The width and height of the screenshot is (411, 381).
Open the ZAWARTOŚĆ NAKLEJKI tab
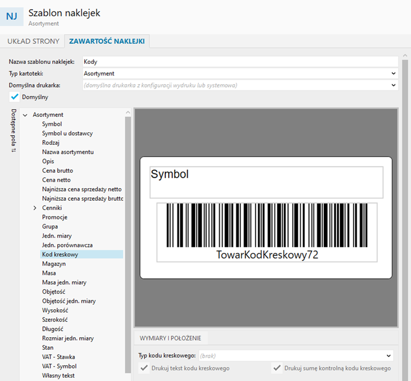click(x=107, y=41)
